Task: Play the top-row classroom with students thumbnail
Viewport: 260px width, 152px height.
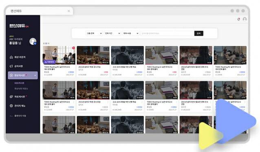Action: (230, 55)
